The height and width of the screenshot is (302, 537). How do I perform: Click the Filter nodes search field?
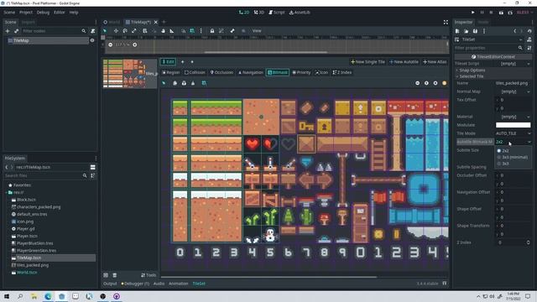54,31
